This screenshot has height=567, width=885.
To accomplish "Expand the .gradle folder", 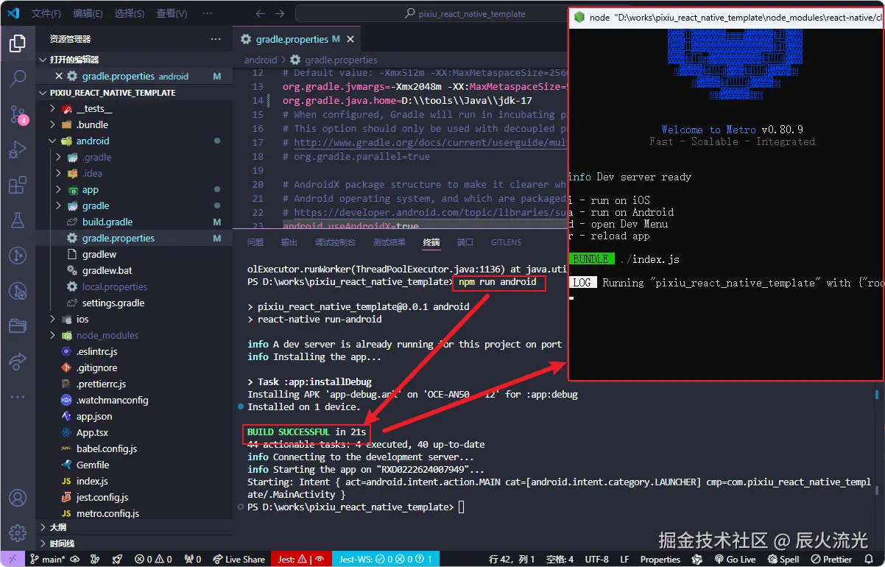I will (x=134, y=157).
